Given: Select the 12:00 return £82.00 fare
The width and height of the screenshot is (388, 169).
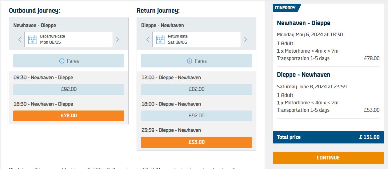Looking at the screenshot, I should (x=197, y=90).
